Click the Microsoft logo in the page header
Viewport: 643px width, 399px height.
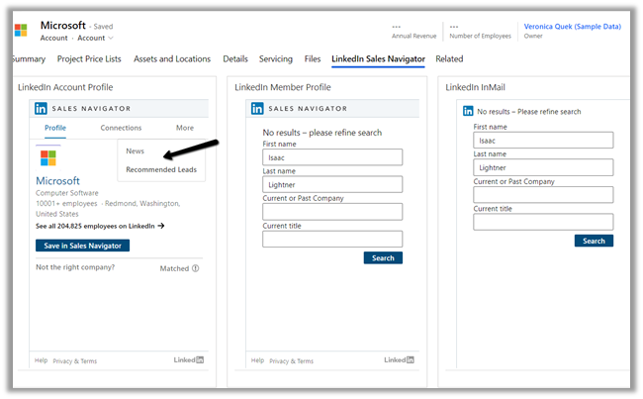[21, 30]
